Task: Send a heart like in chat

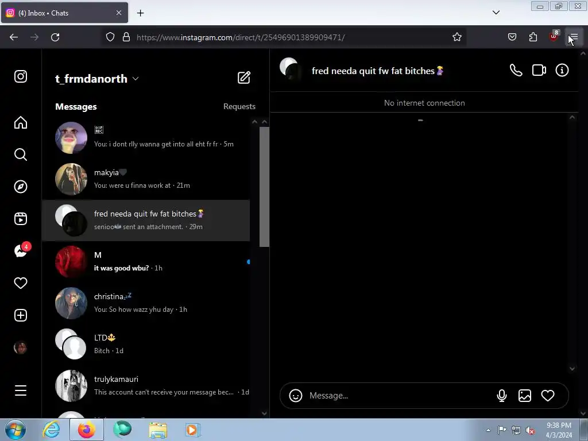Action: pyautogui.click(x=547, y=396)
